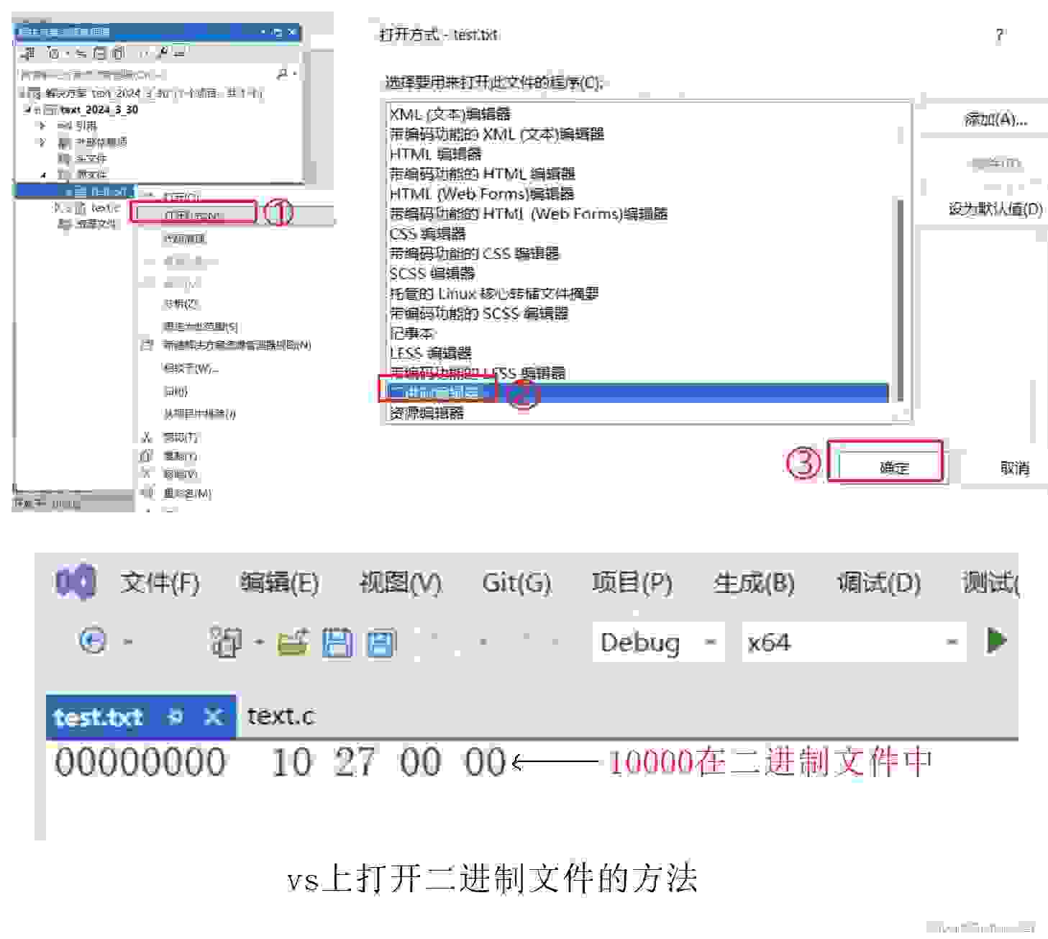This screenshot has height=939, width=1048.
Task: Select the 资源文件 folder in tree
Action: point(95,224)
